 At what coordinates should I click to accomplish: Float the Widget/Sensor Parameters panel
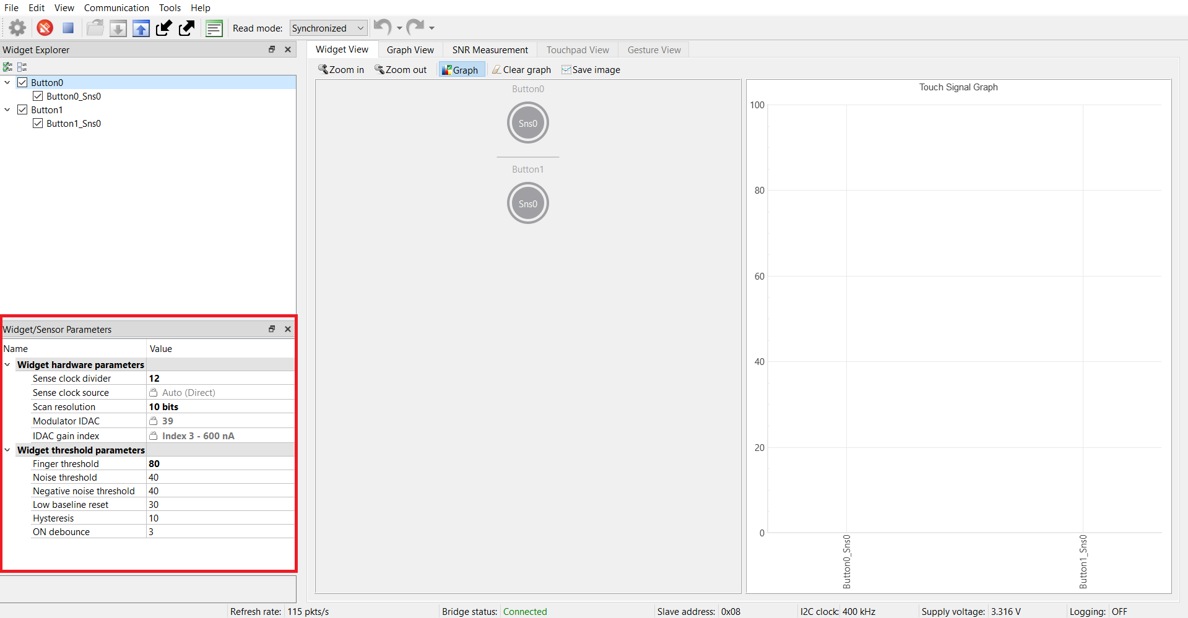[272, 329]
